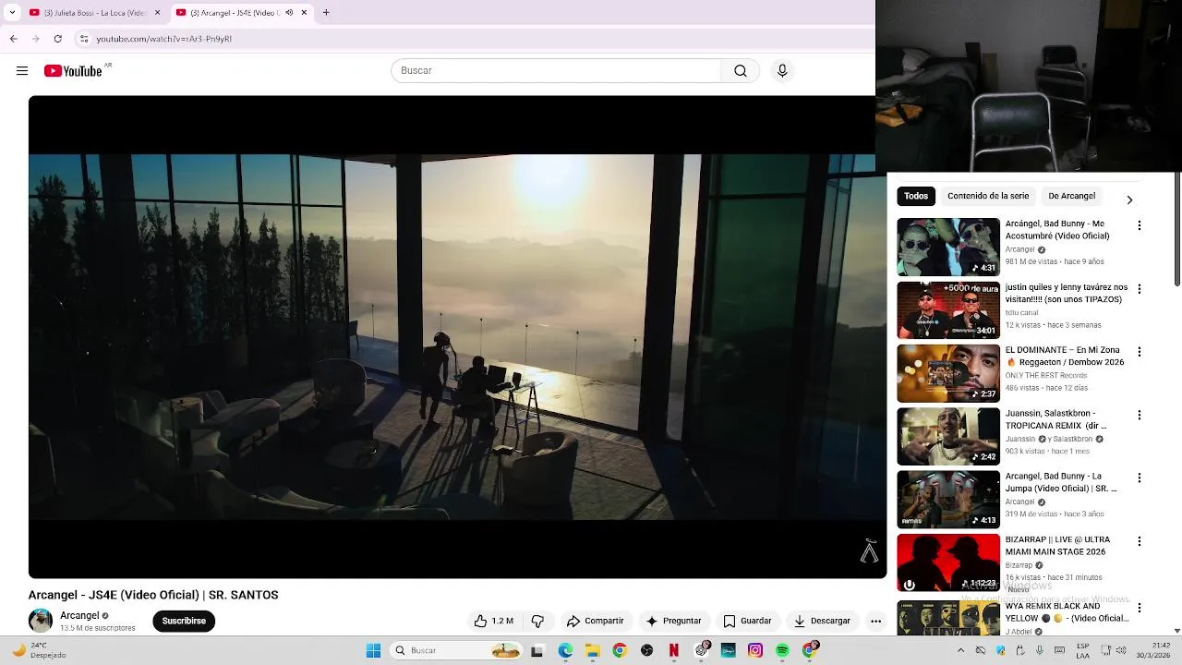Screen dimensions: 1182x665
Task: Open File Explorer from taskbar
Action: point(592,650)
